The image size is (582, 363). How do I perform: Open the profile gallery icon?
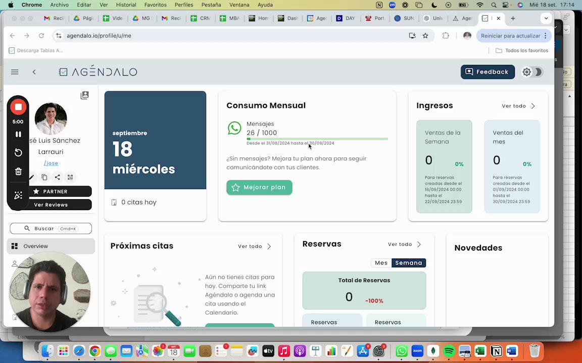85,95
